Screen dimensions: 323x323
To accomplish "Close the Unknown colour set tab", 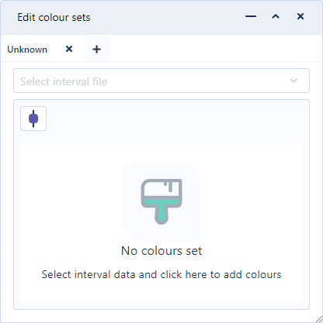I will point(69,49).
